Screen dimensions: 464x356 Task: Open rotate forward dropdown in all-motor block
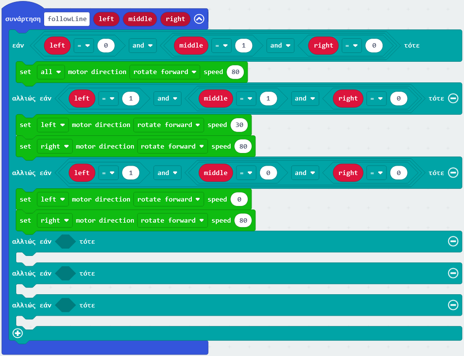click(165, 72)
